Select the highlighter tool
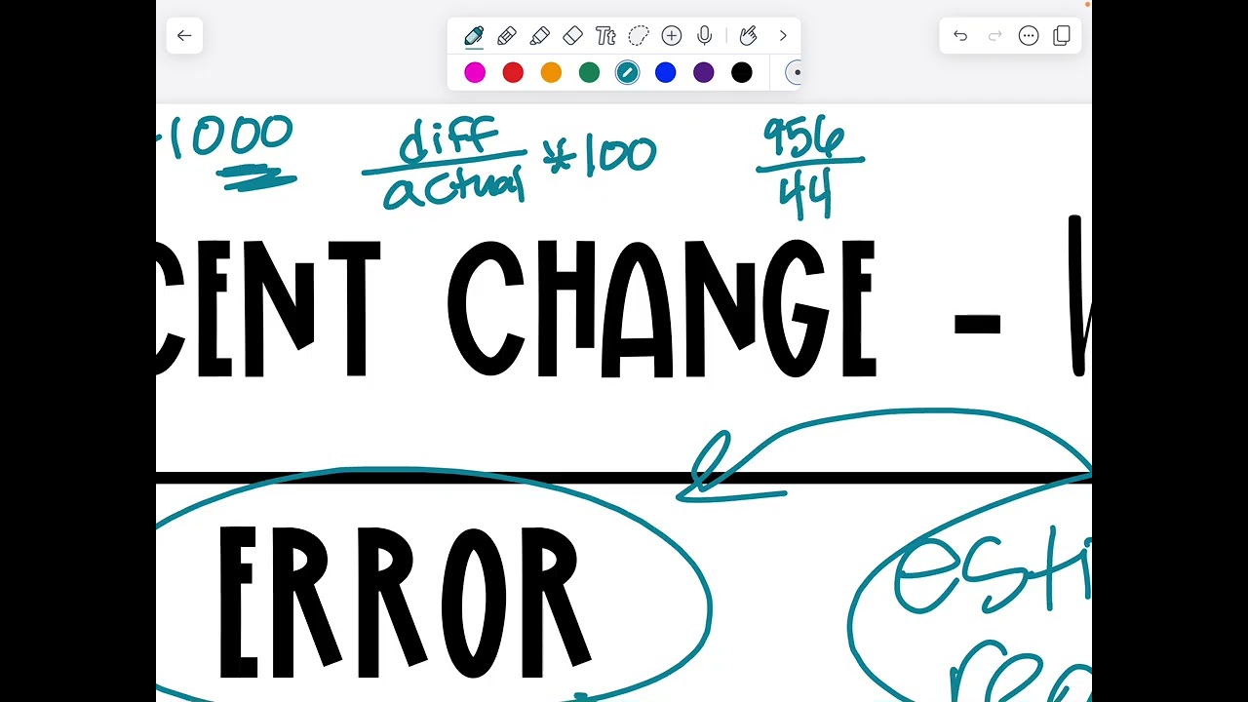The width and height of the screenshot is (1248, 702). click(x=539, y=36)
